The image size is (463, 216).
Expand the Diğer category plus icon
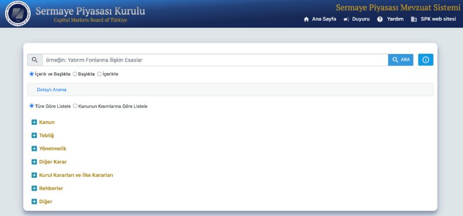click(34, 202)
